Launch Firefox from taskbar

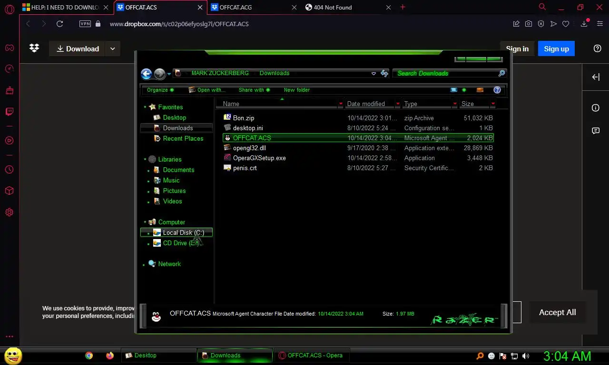coord(110,355)
